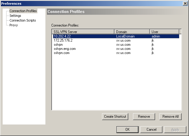This screenshot has width=189, height=136.
Task: Choose the sslvpn.com profile entry
Action: click(61, 53)
